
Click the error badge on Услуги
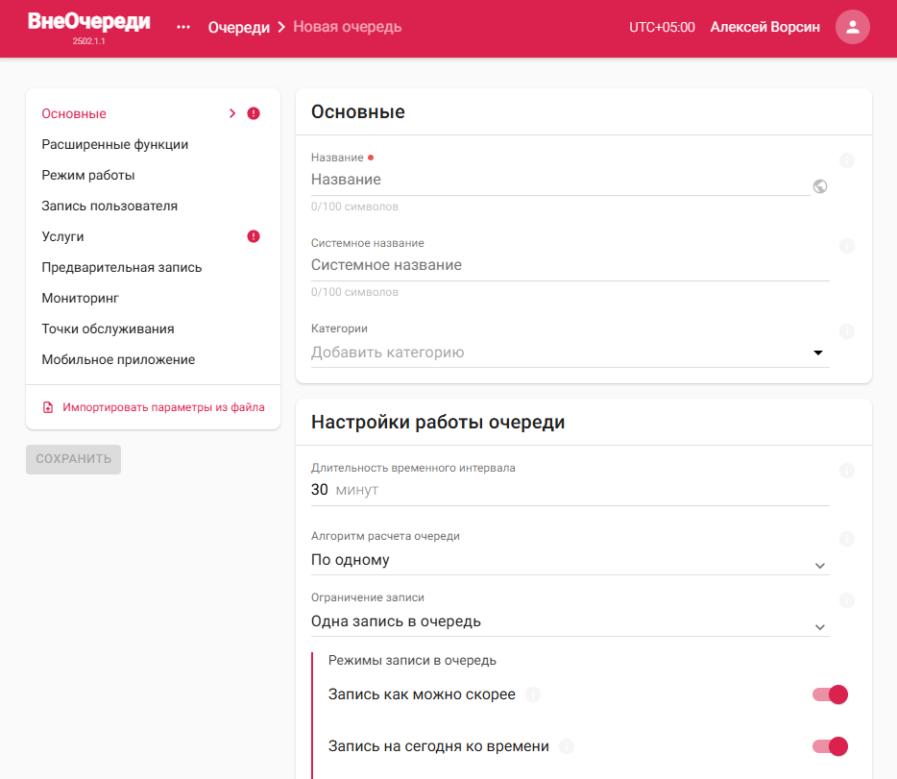254,236
